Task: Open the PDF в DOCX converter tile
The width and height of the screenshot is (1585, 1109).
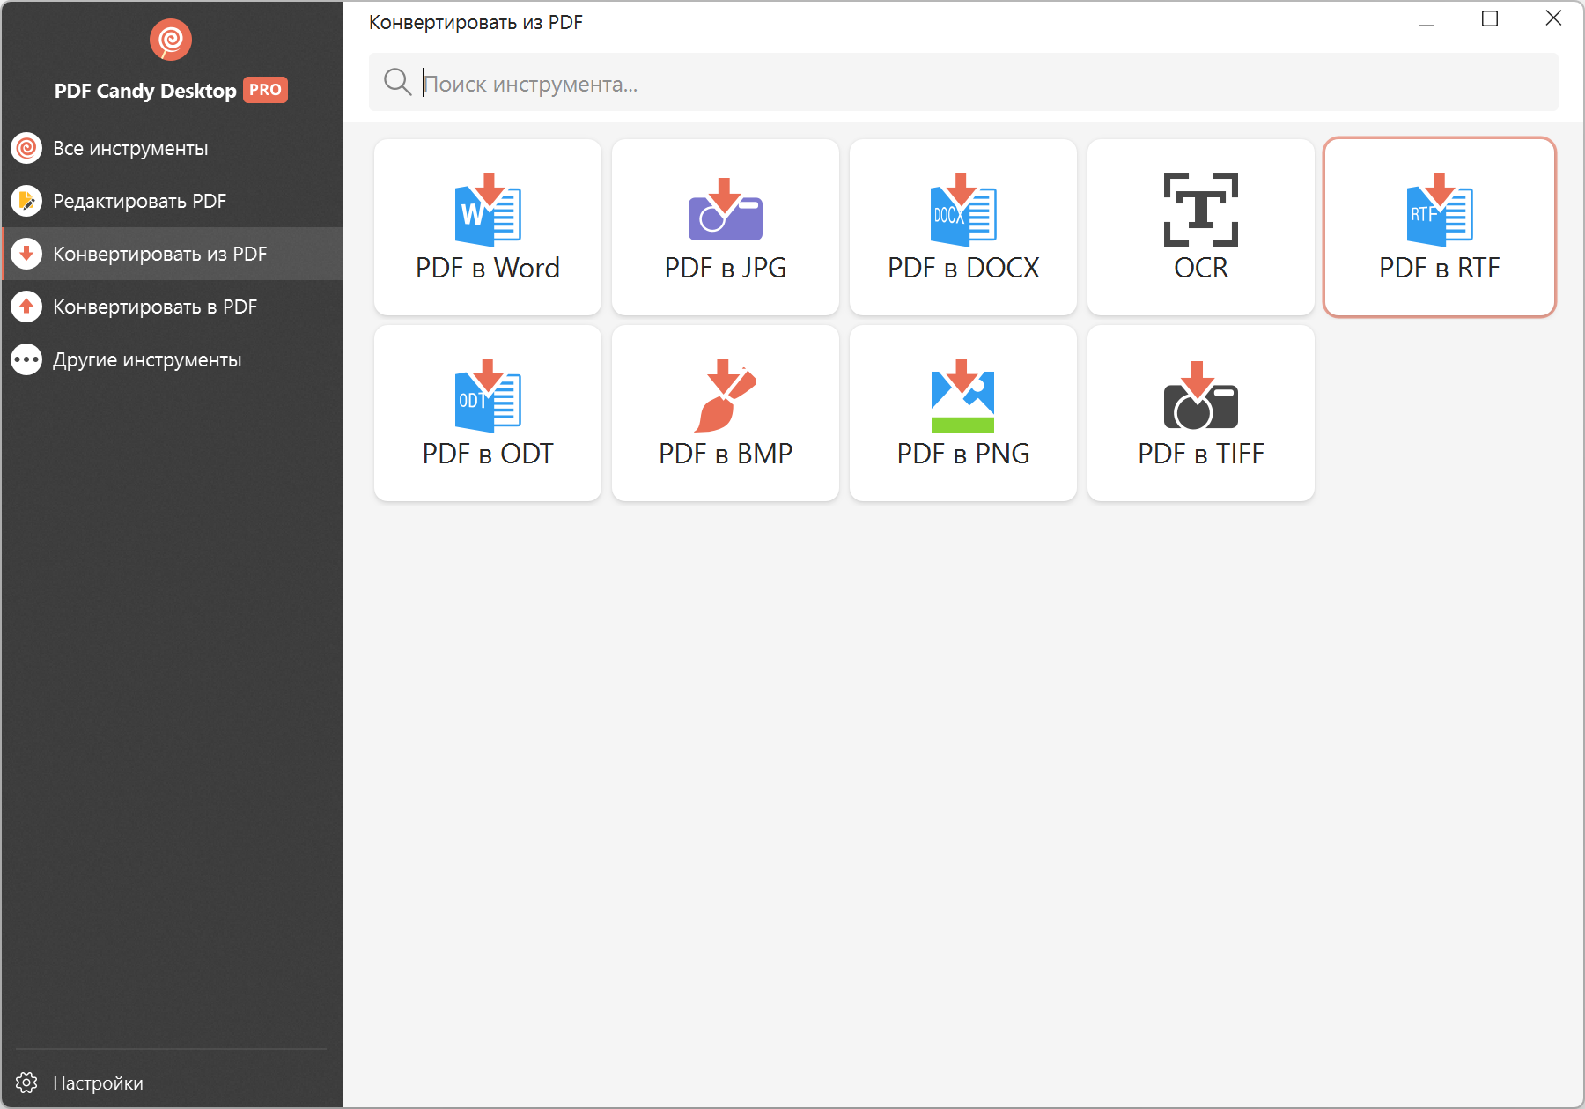Action: point(963,227)
